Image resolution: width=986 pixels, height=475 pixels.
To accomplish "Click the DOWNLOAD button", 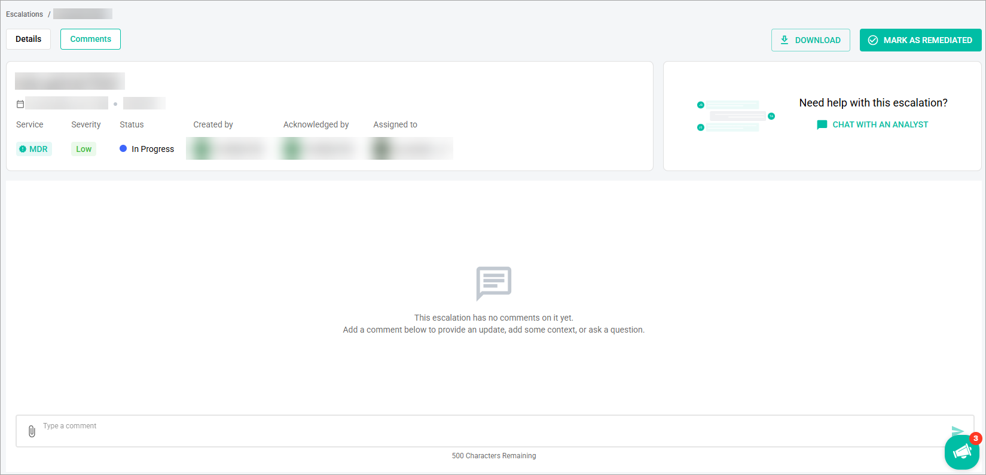I will click(x=810, y=40).
